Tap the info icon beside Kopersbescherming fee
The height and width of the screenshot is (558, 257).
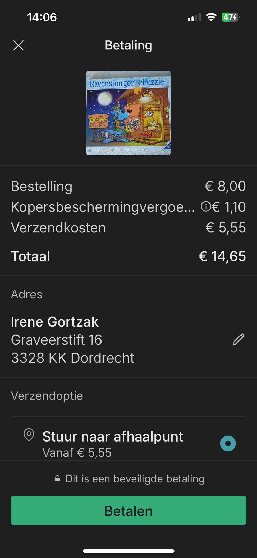click(205, 206)
